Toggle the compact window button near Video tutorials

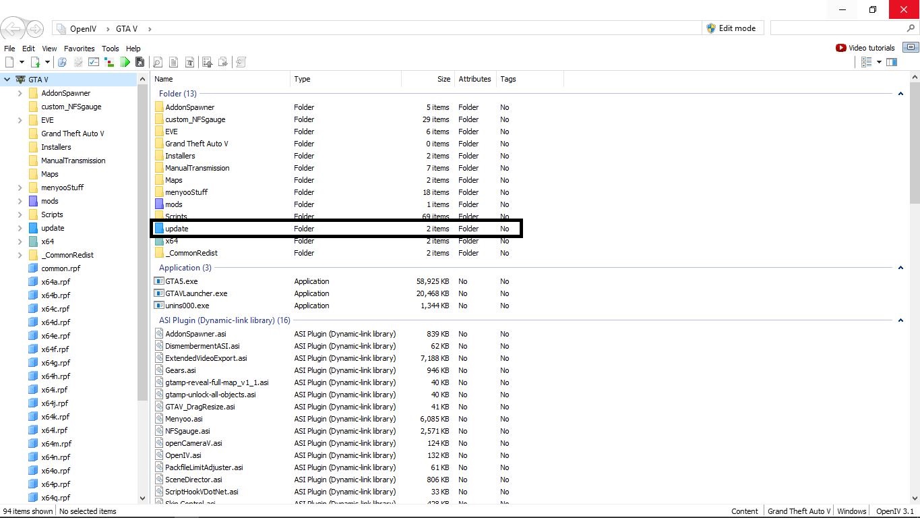pyautogui.click(x=911, y=47)
